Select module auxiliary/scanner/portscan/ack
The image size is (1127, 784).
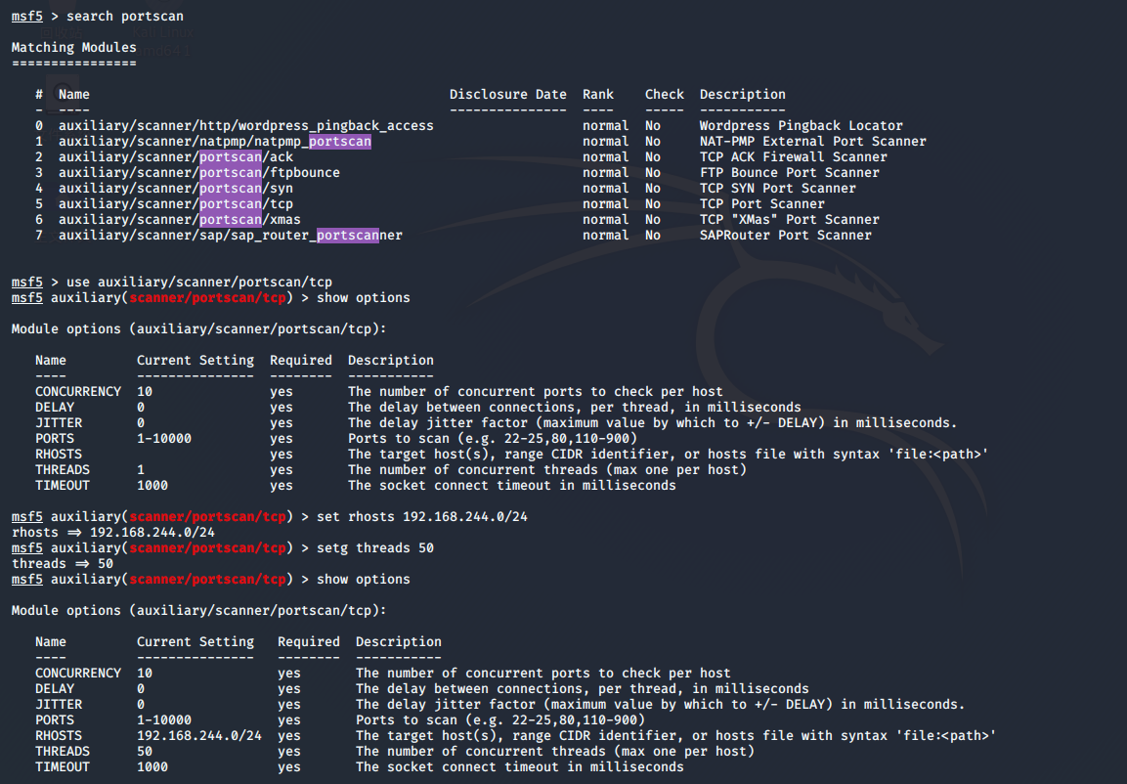click(x=176, y=157)
